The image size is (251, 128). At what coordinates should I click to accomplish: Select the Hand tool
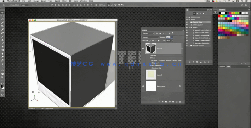(2, 74)
